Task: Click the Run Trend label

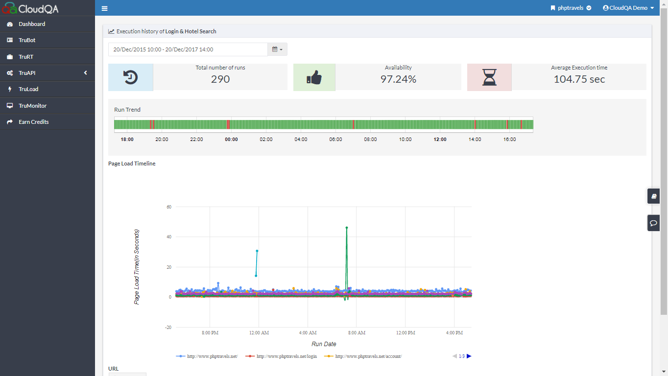Action: point(127,110)
